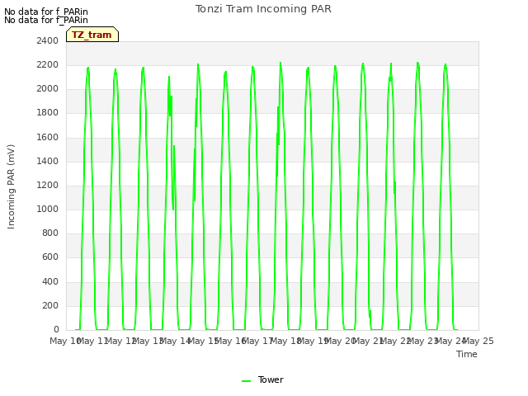Click the 600 y-axis tick label
The width and height of the screenshot is (528, 396).
point(50,257)
